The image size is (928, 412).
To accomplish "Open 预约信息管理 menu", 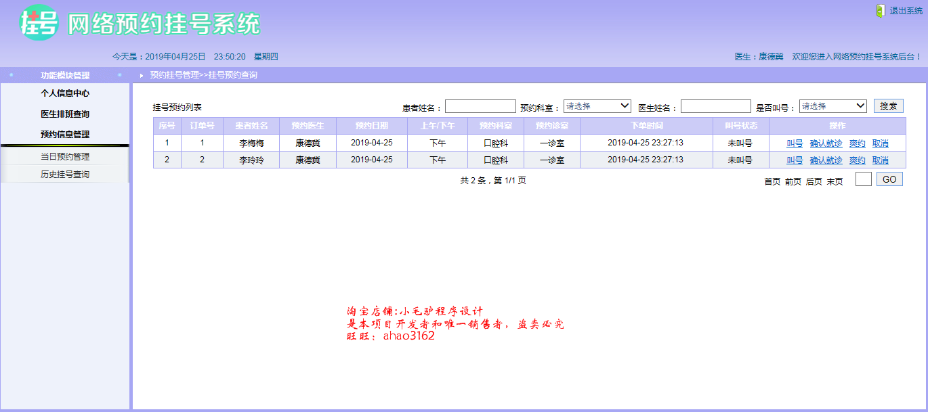I will click(x=65, y=134).
